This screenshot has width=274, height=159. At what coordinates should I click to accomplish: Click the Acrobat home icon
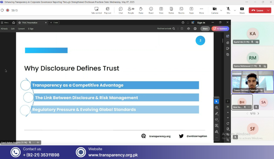(x=14, y=23)
